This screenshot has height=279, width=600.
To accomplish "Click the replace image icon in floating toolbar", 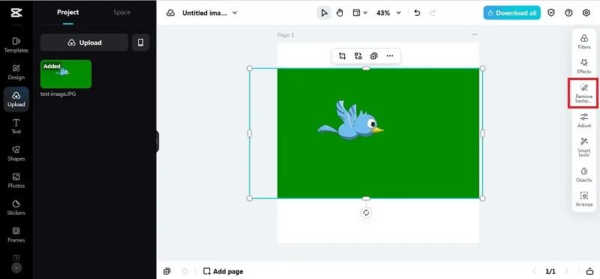I will tap(358, 56).
